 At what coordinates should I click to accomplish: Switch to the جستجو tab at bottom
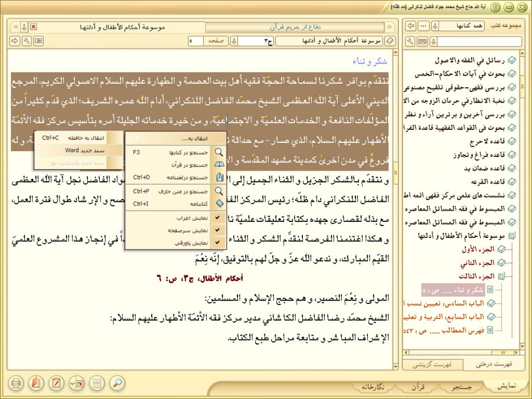tap(462, 387)
